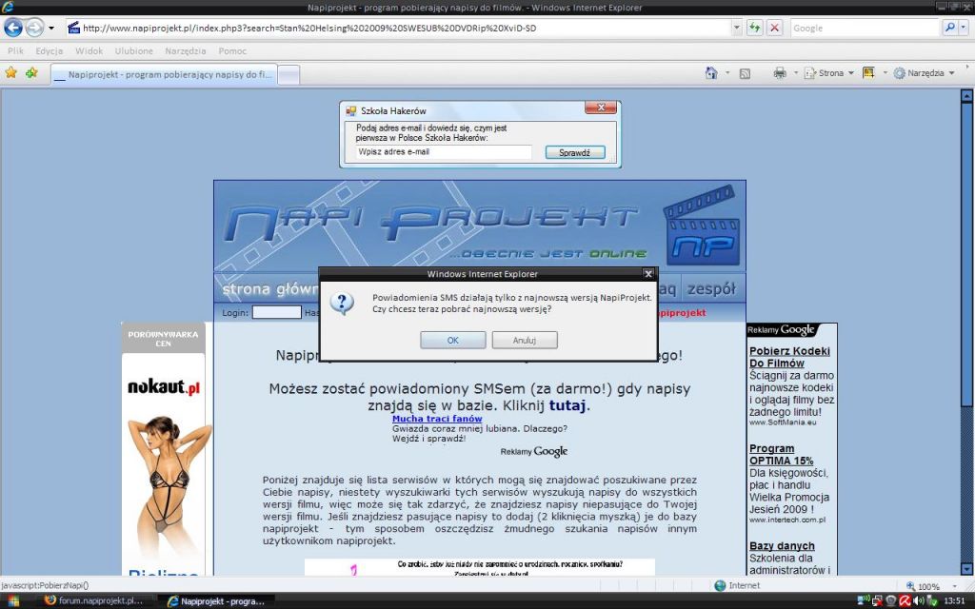975x609 pixels.
Task: Click the strona główna navigation link
Action: tap(269, 289)
